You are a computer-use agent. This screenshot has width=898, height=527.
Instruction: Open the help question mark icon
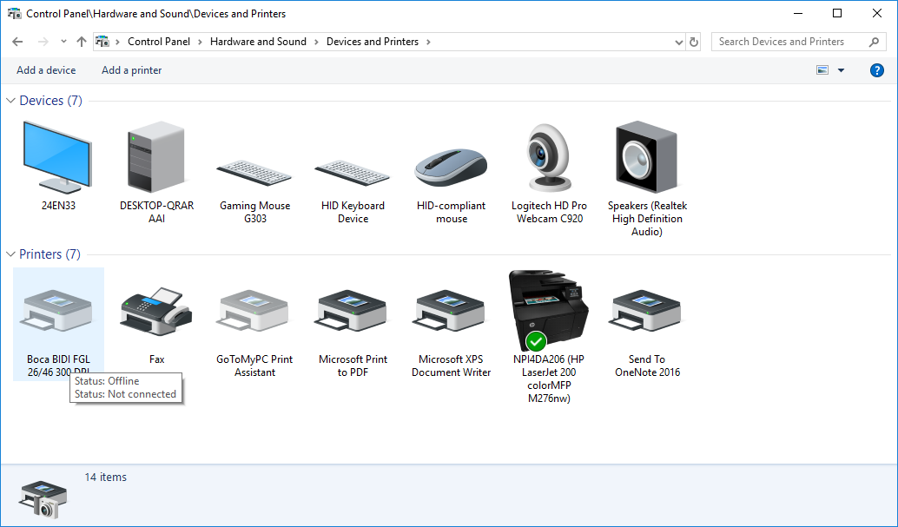[x=877, y=69]
